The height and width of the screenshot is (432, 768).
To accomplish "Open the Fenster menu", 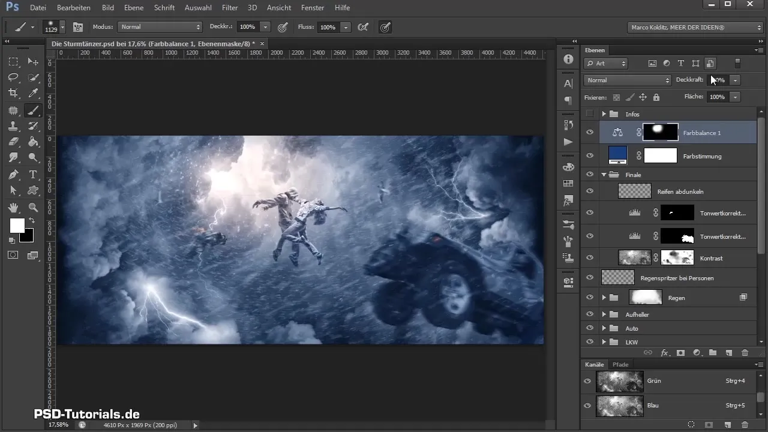I will click(312, 8).
